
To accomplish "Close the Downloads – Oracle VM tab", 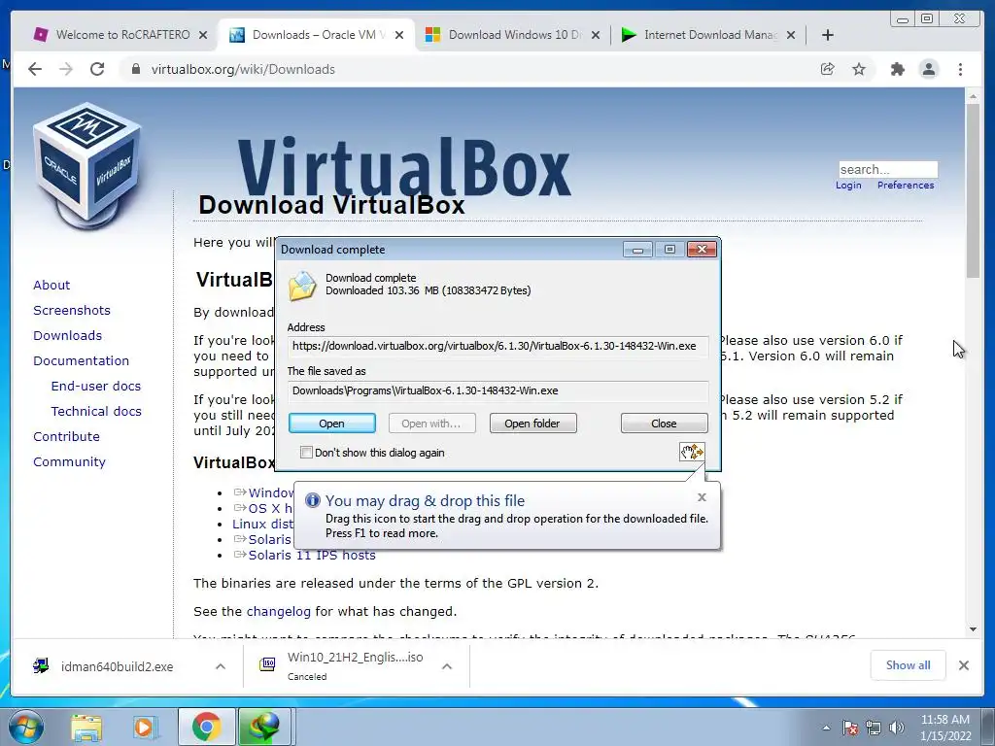I will (399, 35).
